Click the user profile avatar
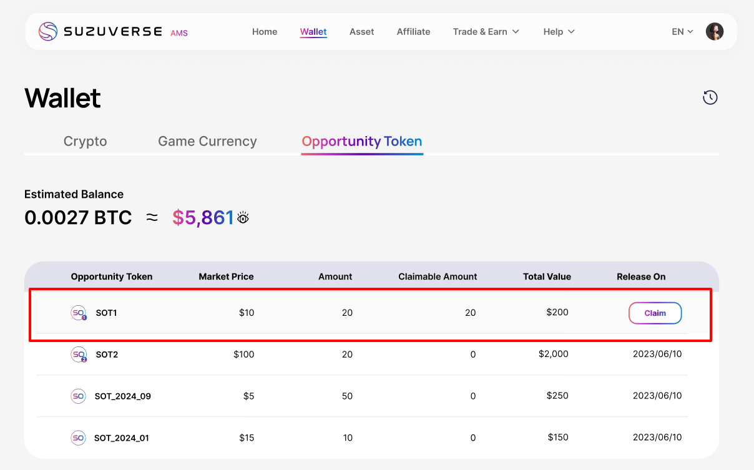This screenshot has height=470, width=754. point(714,32)
